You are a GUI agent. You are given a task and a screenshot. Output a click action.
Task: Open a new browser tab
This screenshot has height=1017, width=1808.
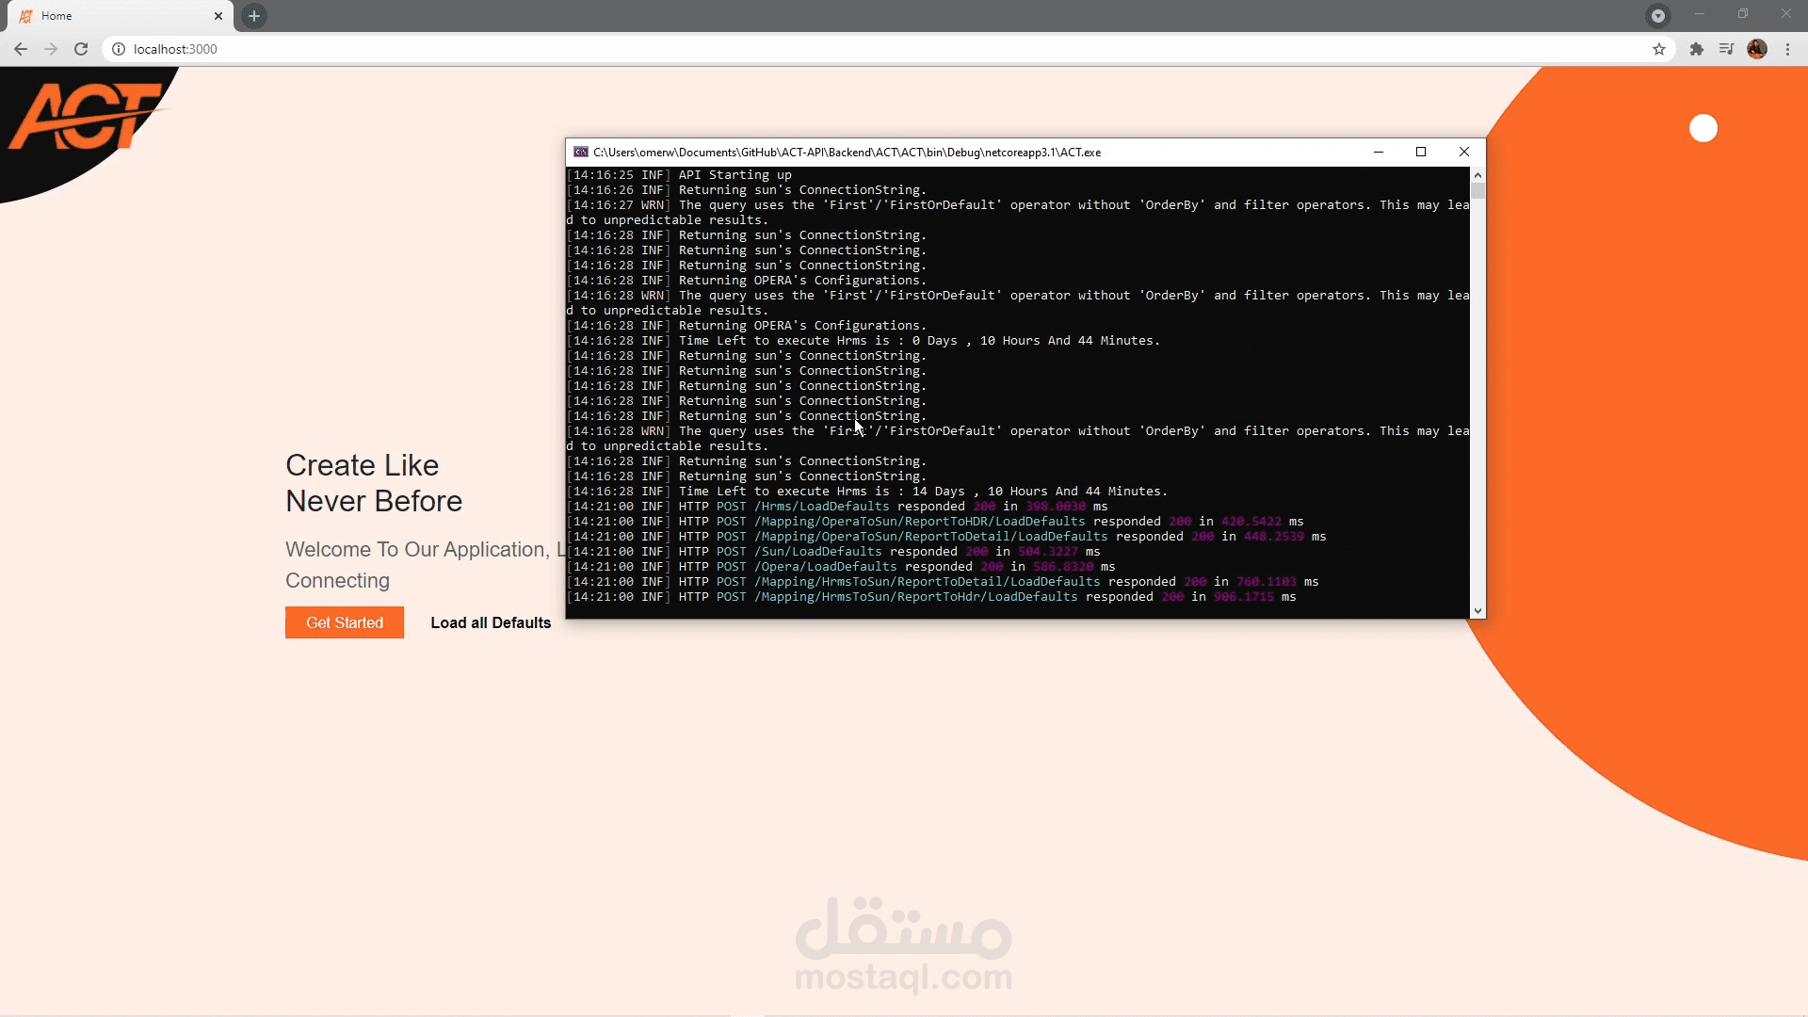coord(254,15)
